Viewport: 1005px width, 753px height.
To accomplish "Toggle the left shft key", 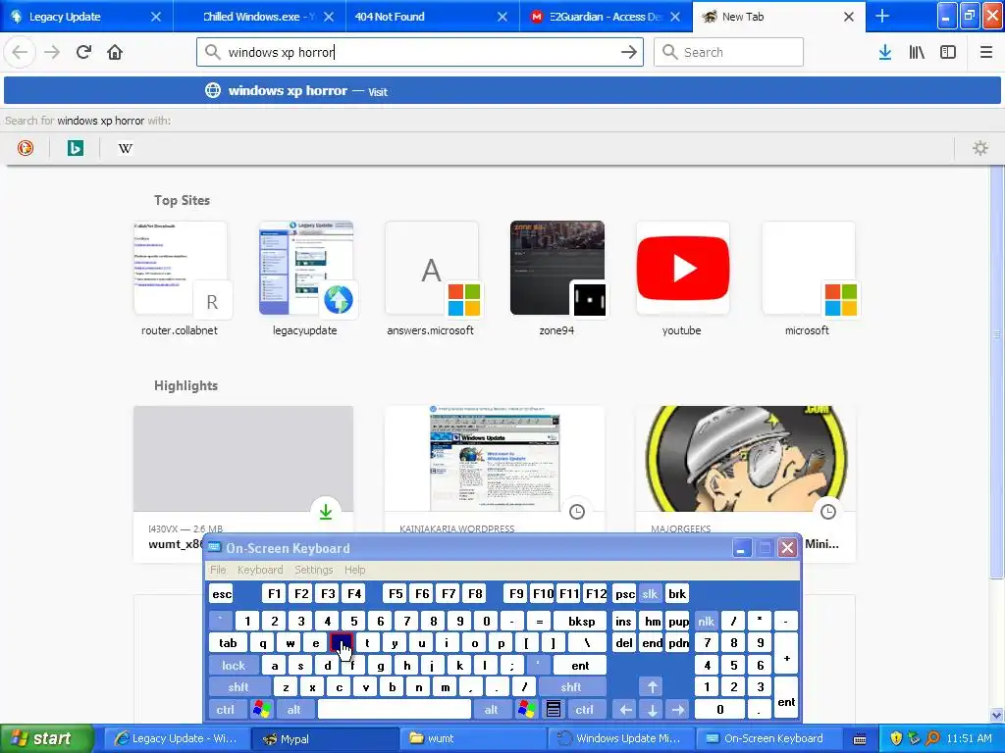I will pos(238,687).
